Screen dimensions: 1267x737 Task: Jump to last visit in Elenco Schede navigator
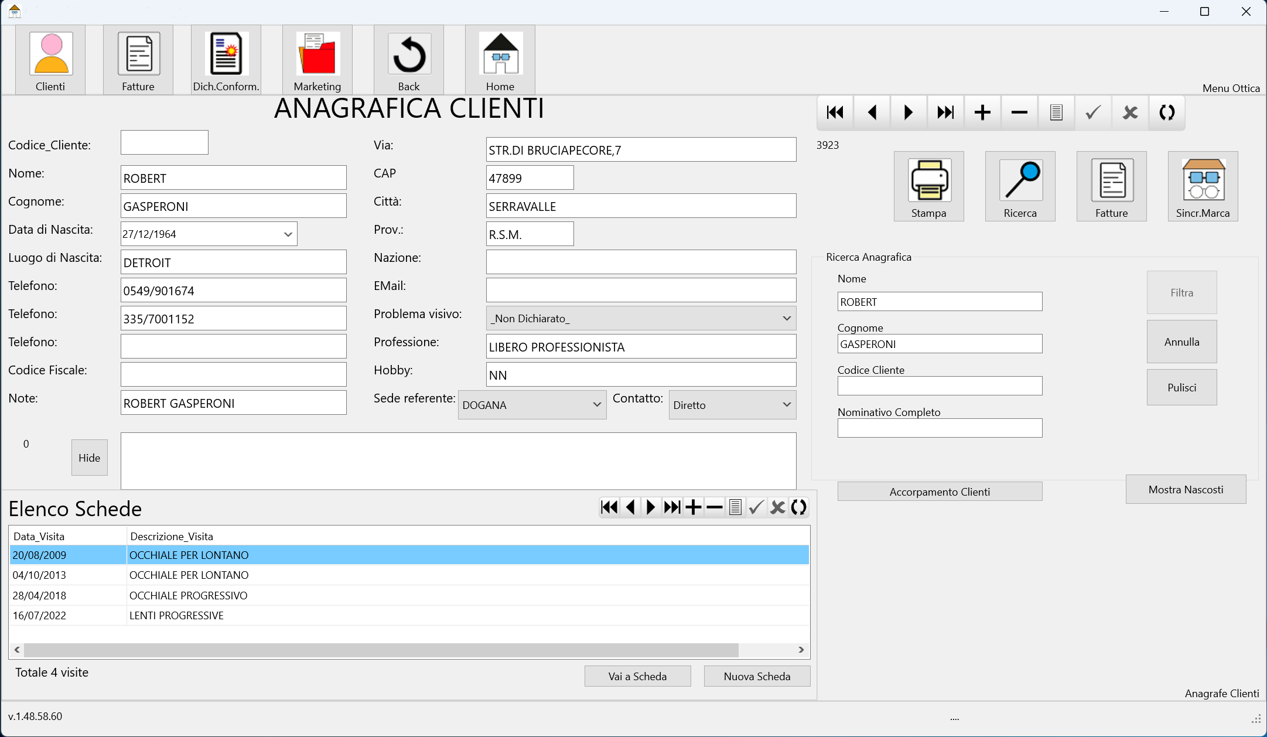(x=672, y=507)
